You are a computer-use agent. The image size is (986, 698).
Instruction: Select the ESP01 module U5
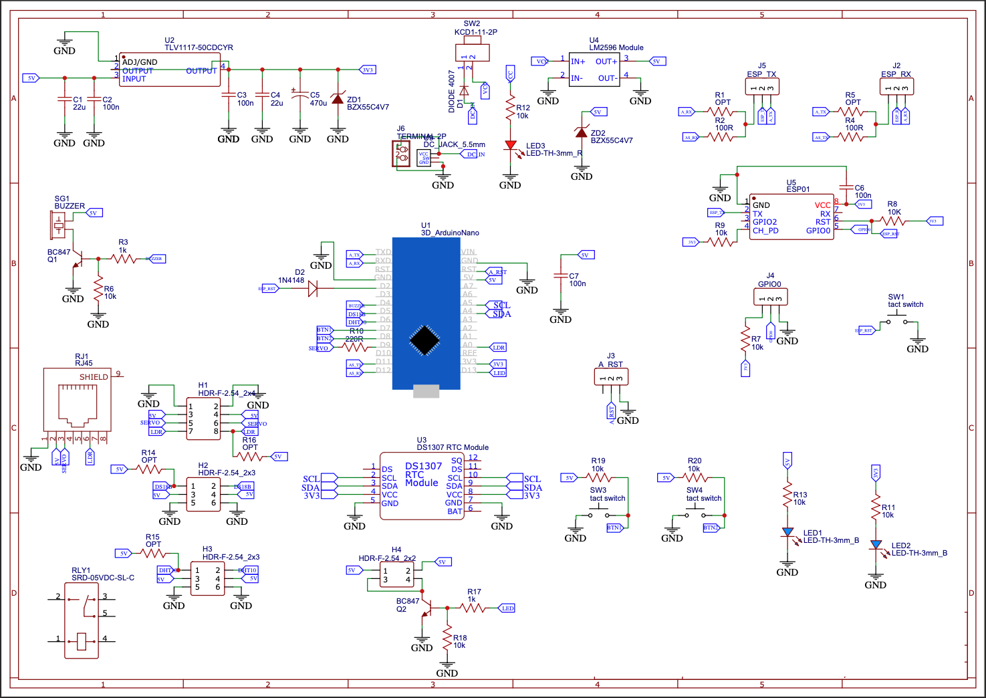click(x=791, y=216)
